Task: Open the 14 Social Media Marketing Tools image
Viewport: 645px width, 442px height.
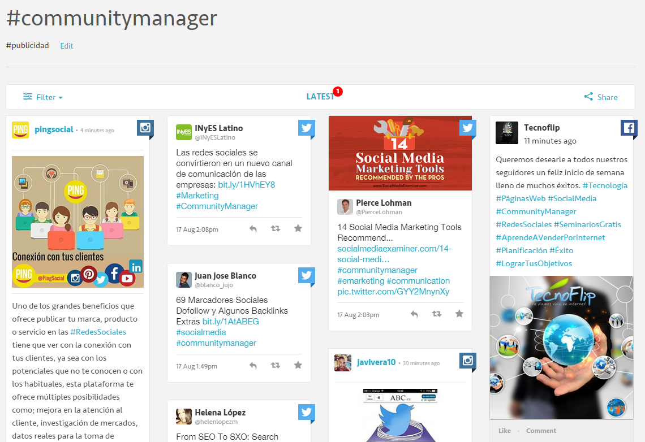Action: (x=400, y=153)
